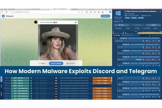Select msedge.exe gpu-process row

(139, 52)
